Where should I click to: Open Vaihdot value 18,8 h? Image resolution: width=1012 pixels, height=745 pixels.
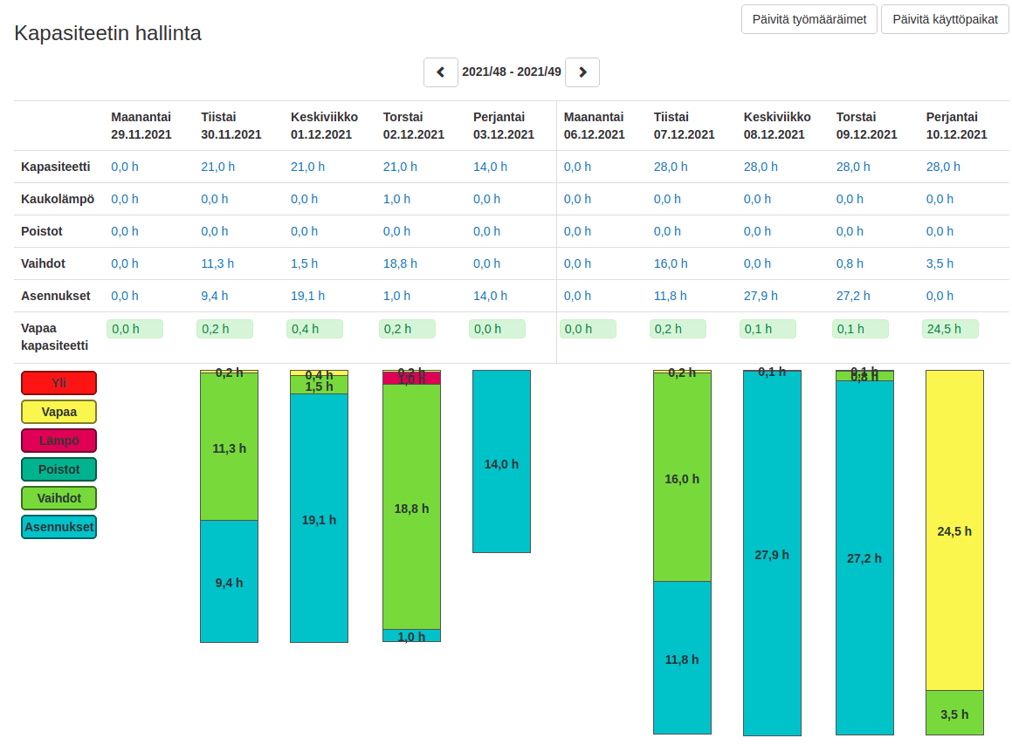(400, 263)
